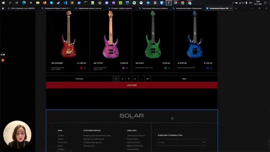
Task: Select pagination page 4
Action: pyautogui.click(x=135, y=79)
